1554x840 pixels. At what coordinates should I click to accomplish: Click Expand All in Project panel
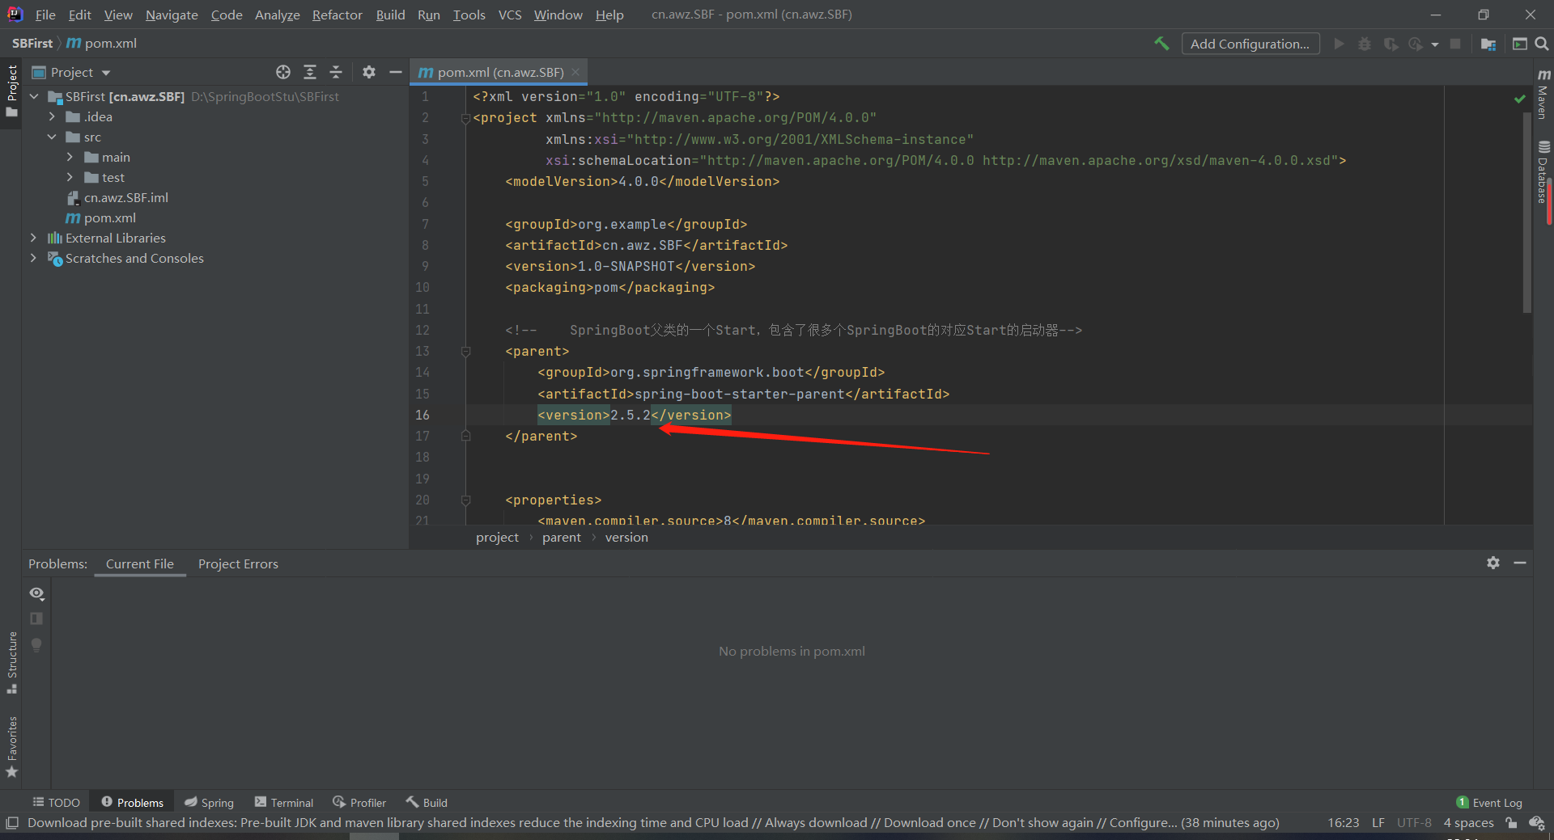click(310, 72)
